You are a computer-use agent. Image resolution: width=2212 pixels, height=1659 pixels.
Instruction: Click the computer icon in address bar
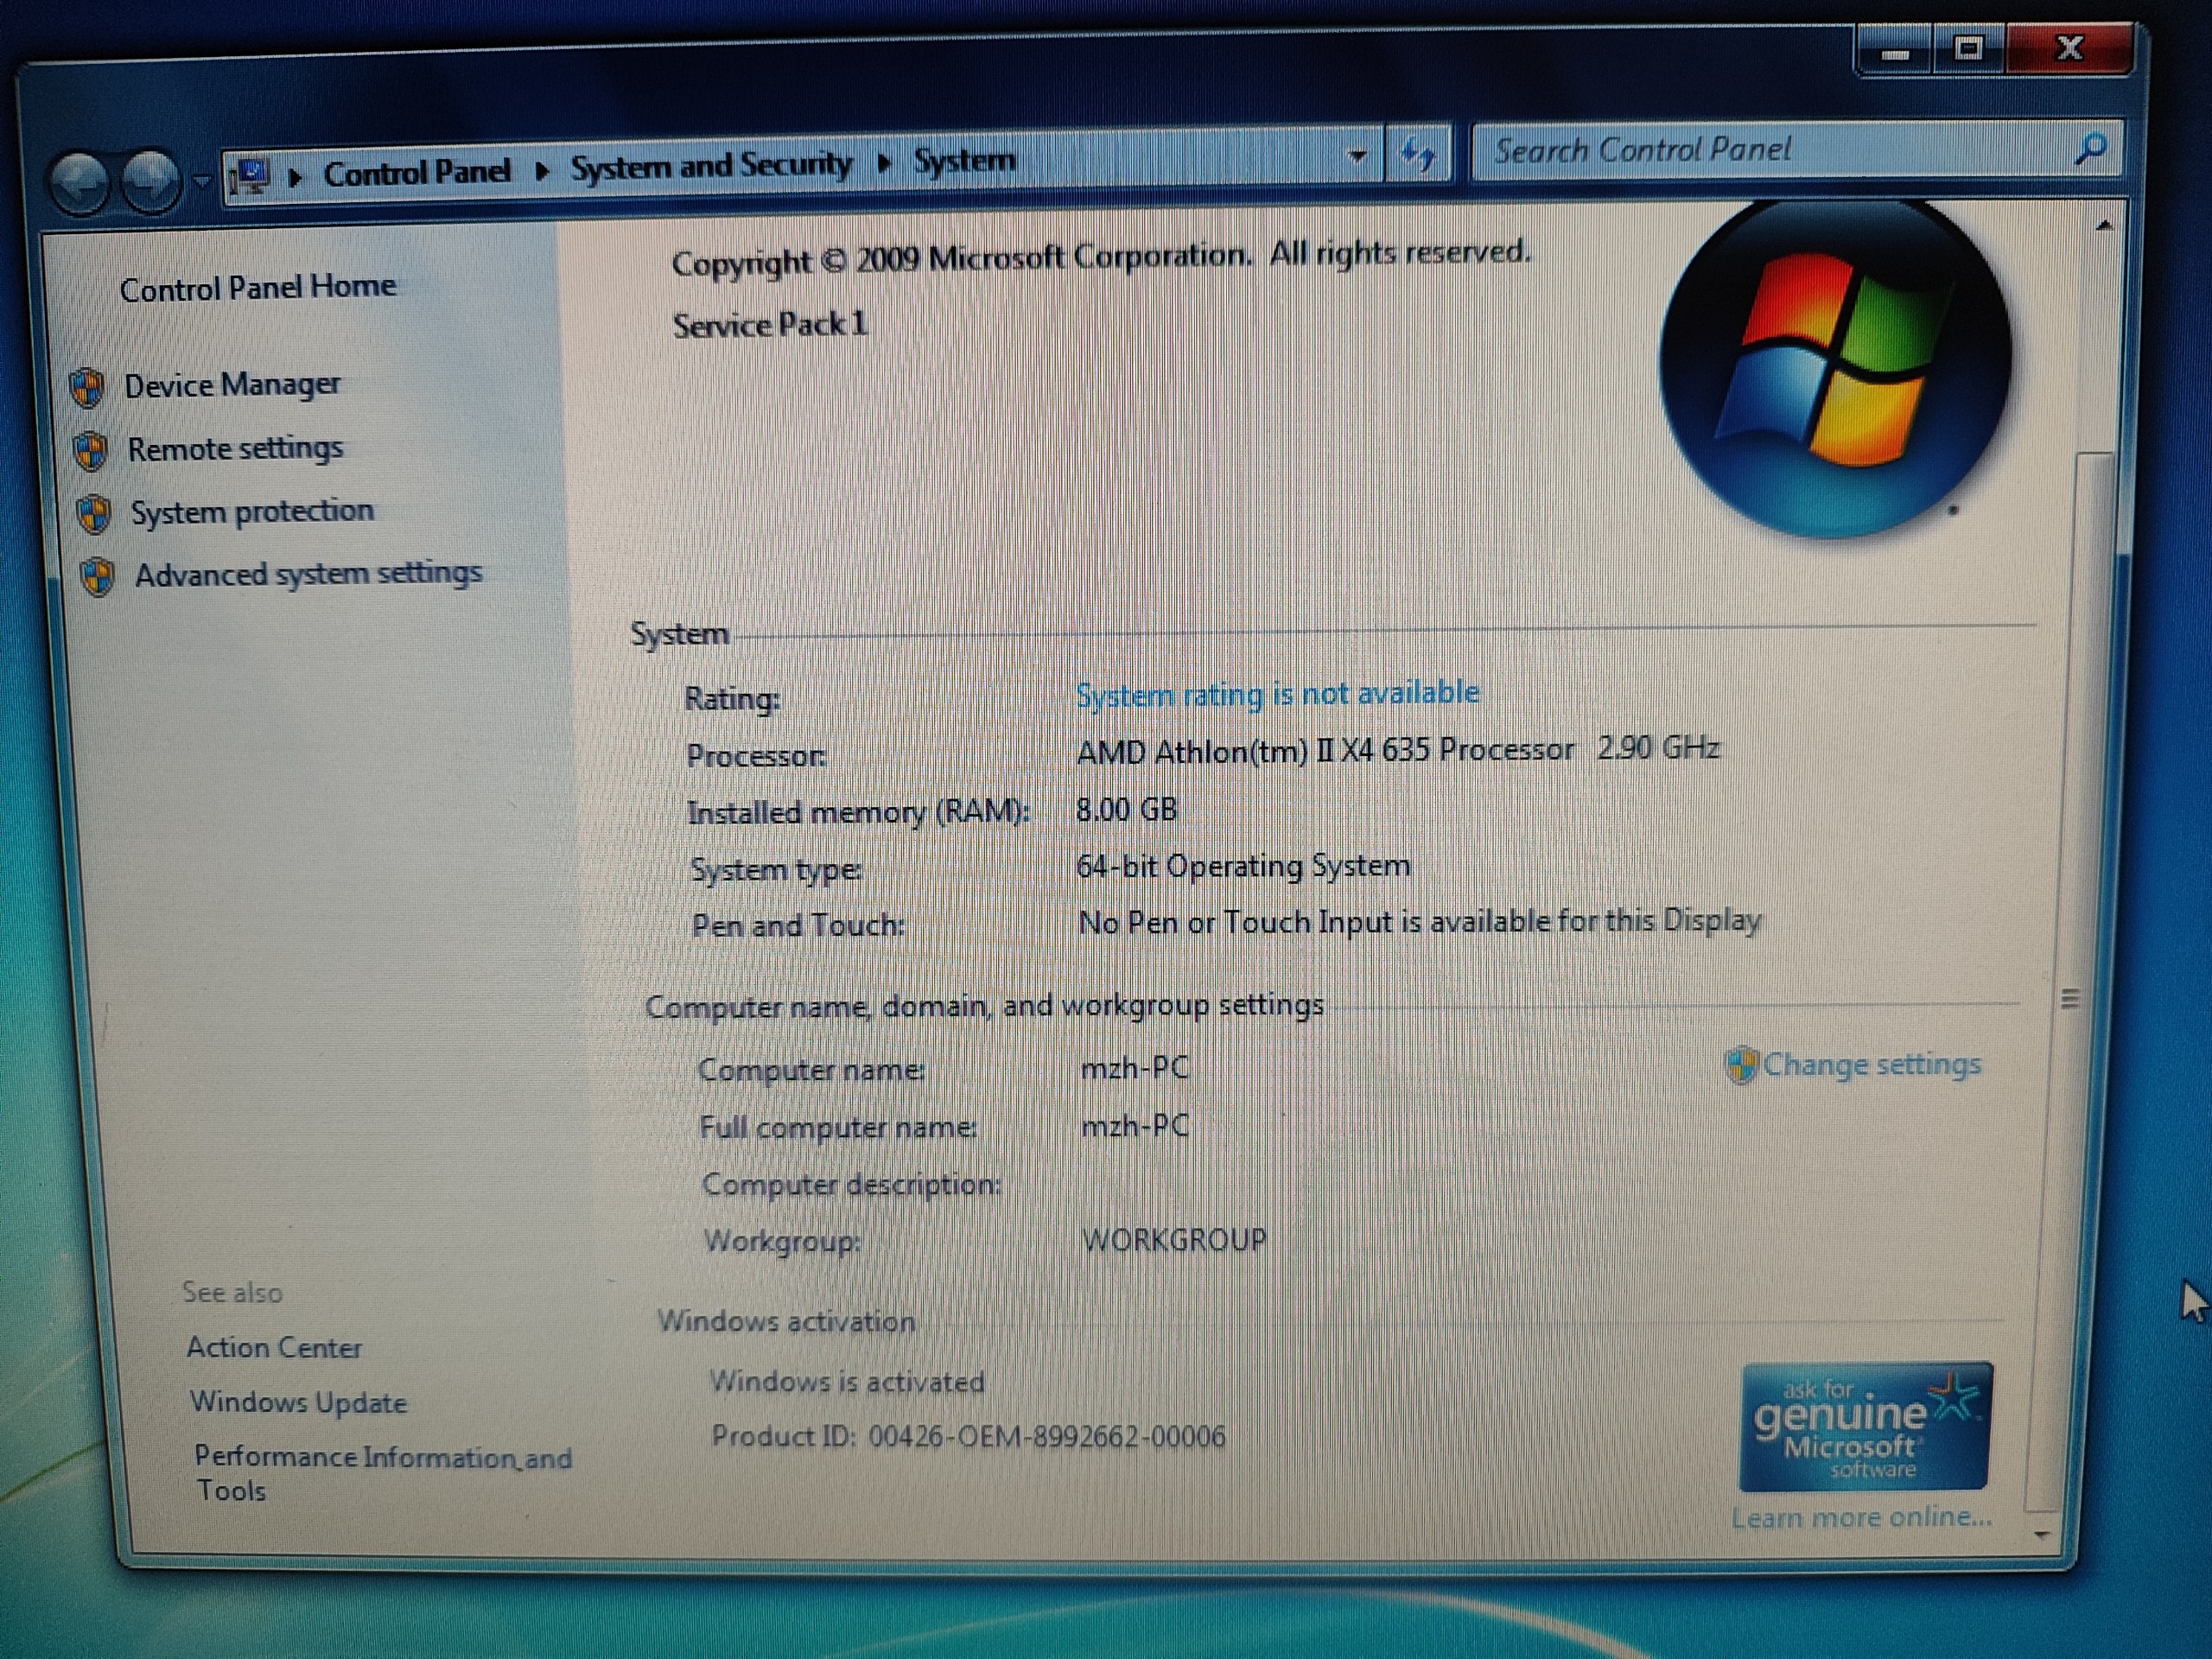(x=250, y=177)
